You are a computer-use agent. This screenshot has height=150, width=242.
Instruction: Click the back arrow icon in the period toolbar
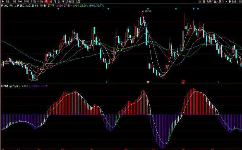pos(2,2)
